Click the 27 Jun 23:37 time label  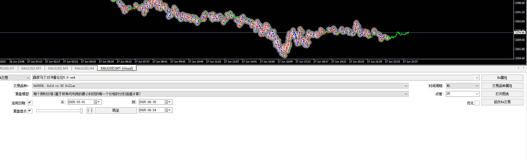pyautogui.click(x=410, y=61)
